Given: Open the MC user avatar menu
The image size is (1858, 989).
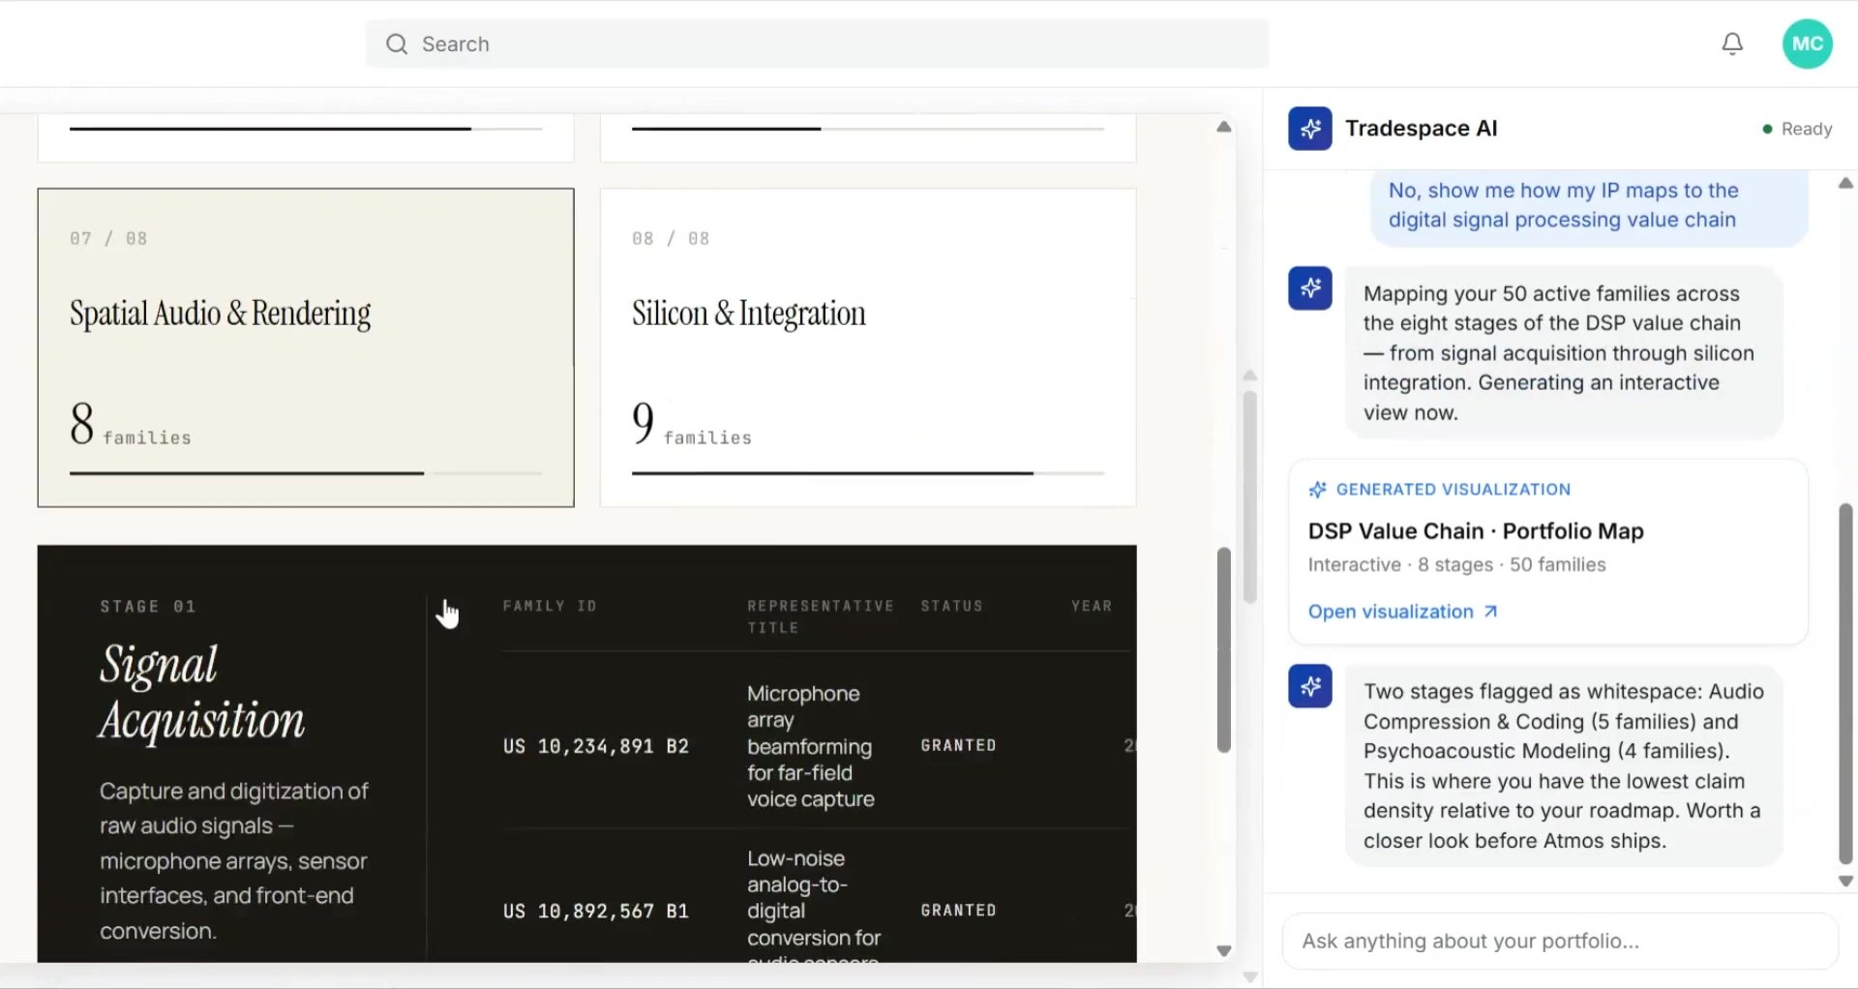Looking at the screenshot, I should click(x=1807, y=44).
